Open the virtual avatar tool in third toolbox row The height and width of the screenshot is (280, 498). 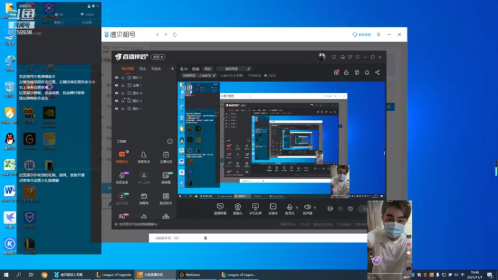click(122, 198)
